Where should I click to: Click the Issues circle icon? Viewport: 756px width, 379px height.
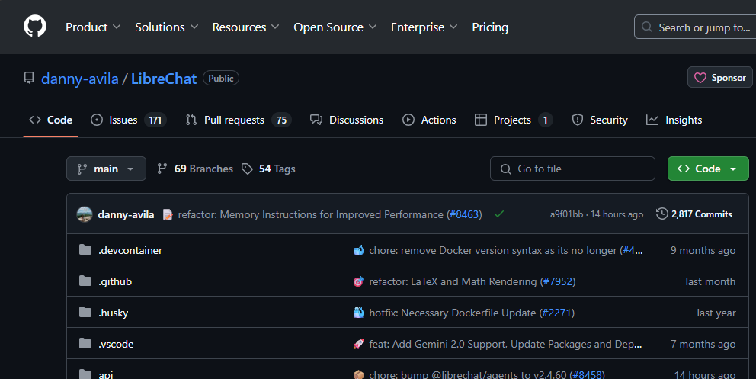tap(97, 120)
